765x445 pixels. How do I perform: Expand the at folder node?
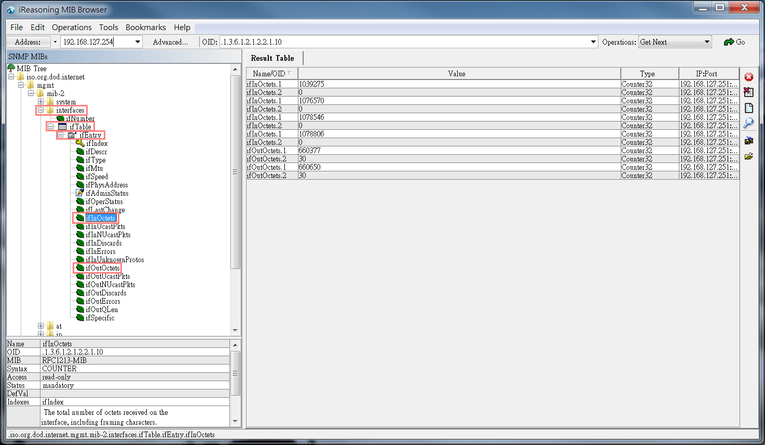coord(41,326)
